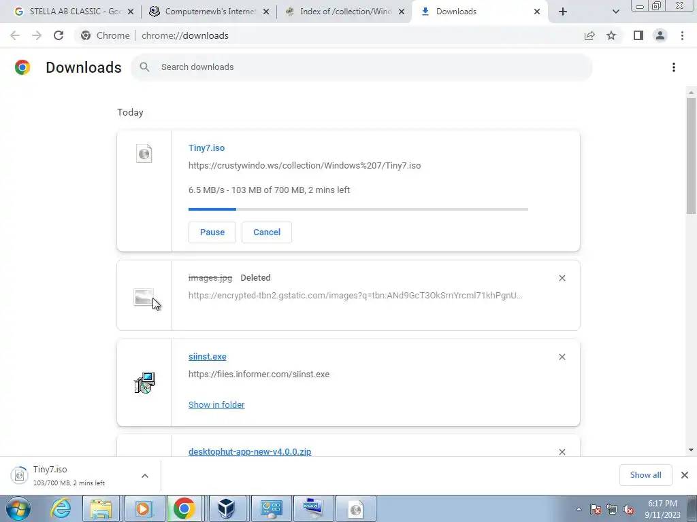Share this page icon in address bar
Viewport: 697px width, 522px height.
click(x=589, y=35)
